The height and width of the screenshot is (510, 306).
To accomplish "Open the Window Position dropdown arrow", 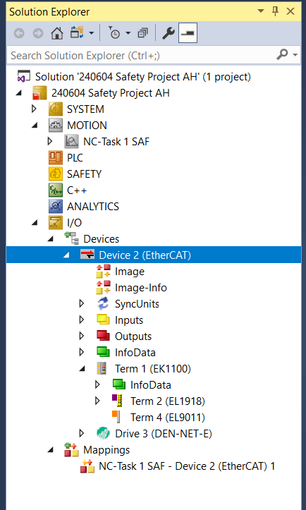I will point(261,12).
